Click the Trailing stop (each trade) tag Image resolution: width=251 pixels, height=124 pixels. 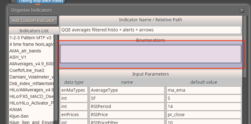click(x=41, y=1)
